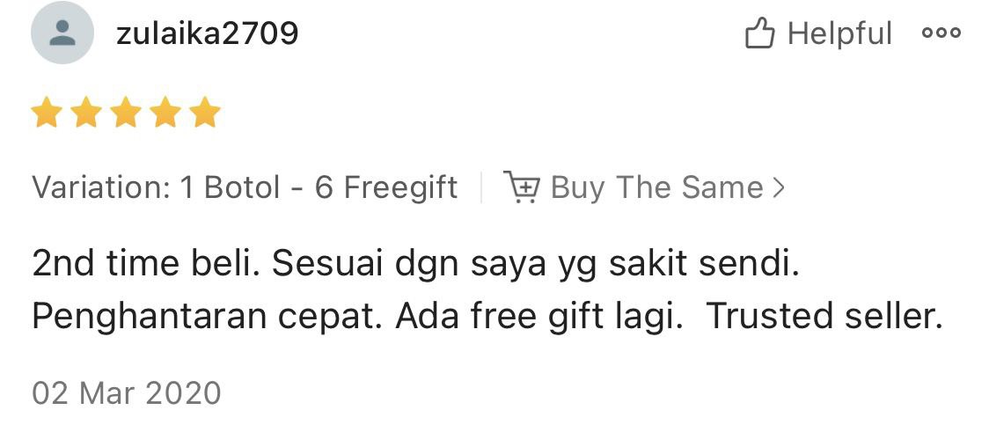
Task: Open the chevron arrow after Buy The Same
Action: point(779,188)
